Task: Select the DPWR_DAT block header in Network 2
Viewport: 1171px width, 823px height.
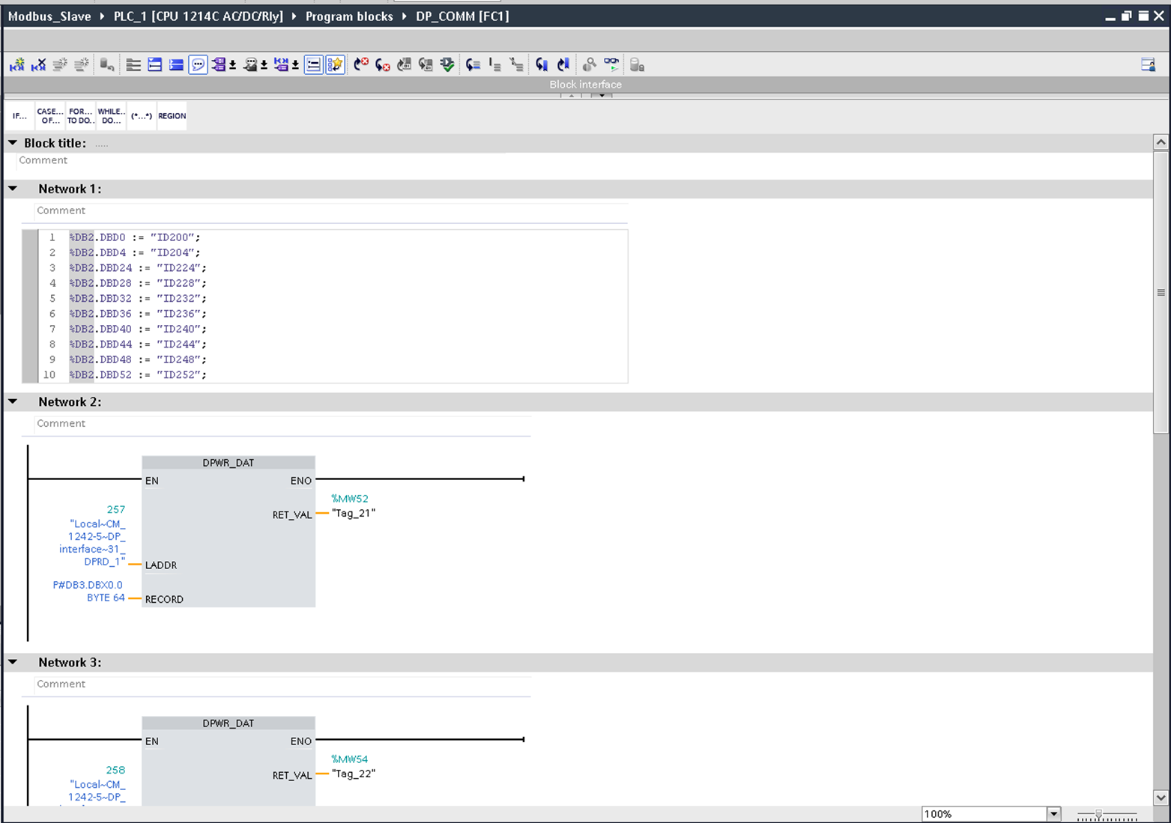Action: [x=229, y=463]
